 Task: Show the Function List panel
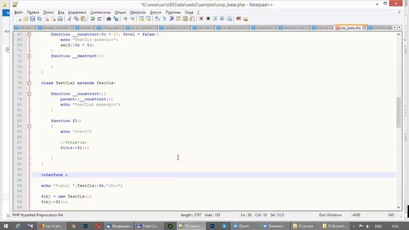point(192,19)
